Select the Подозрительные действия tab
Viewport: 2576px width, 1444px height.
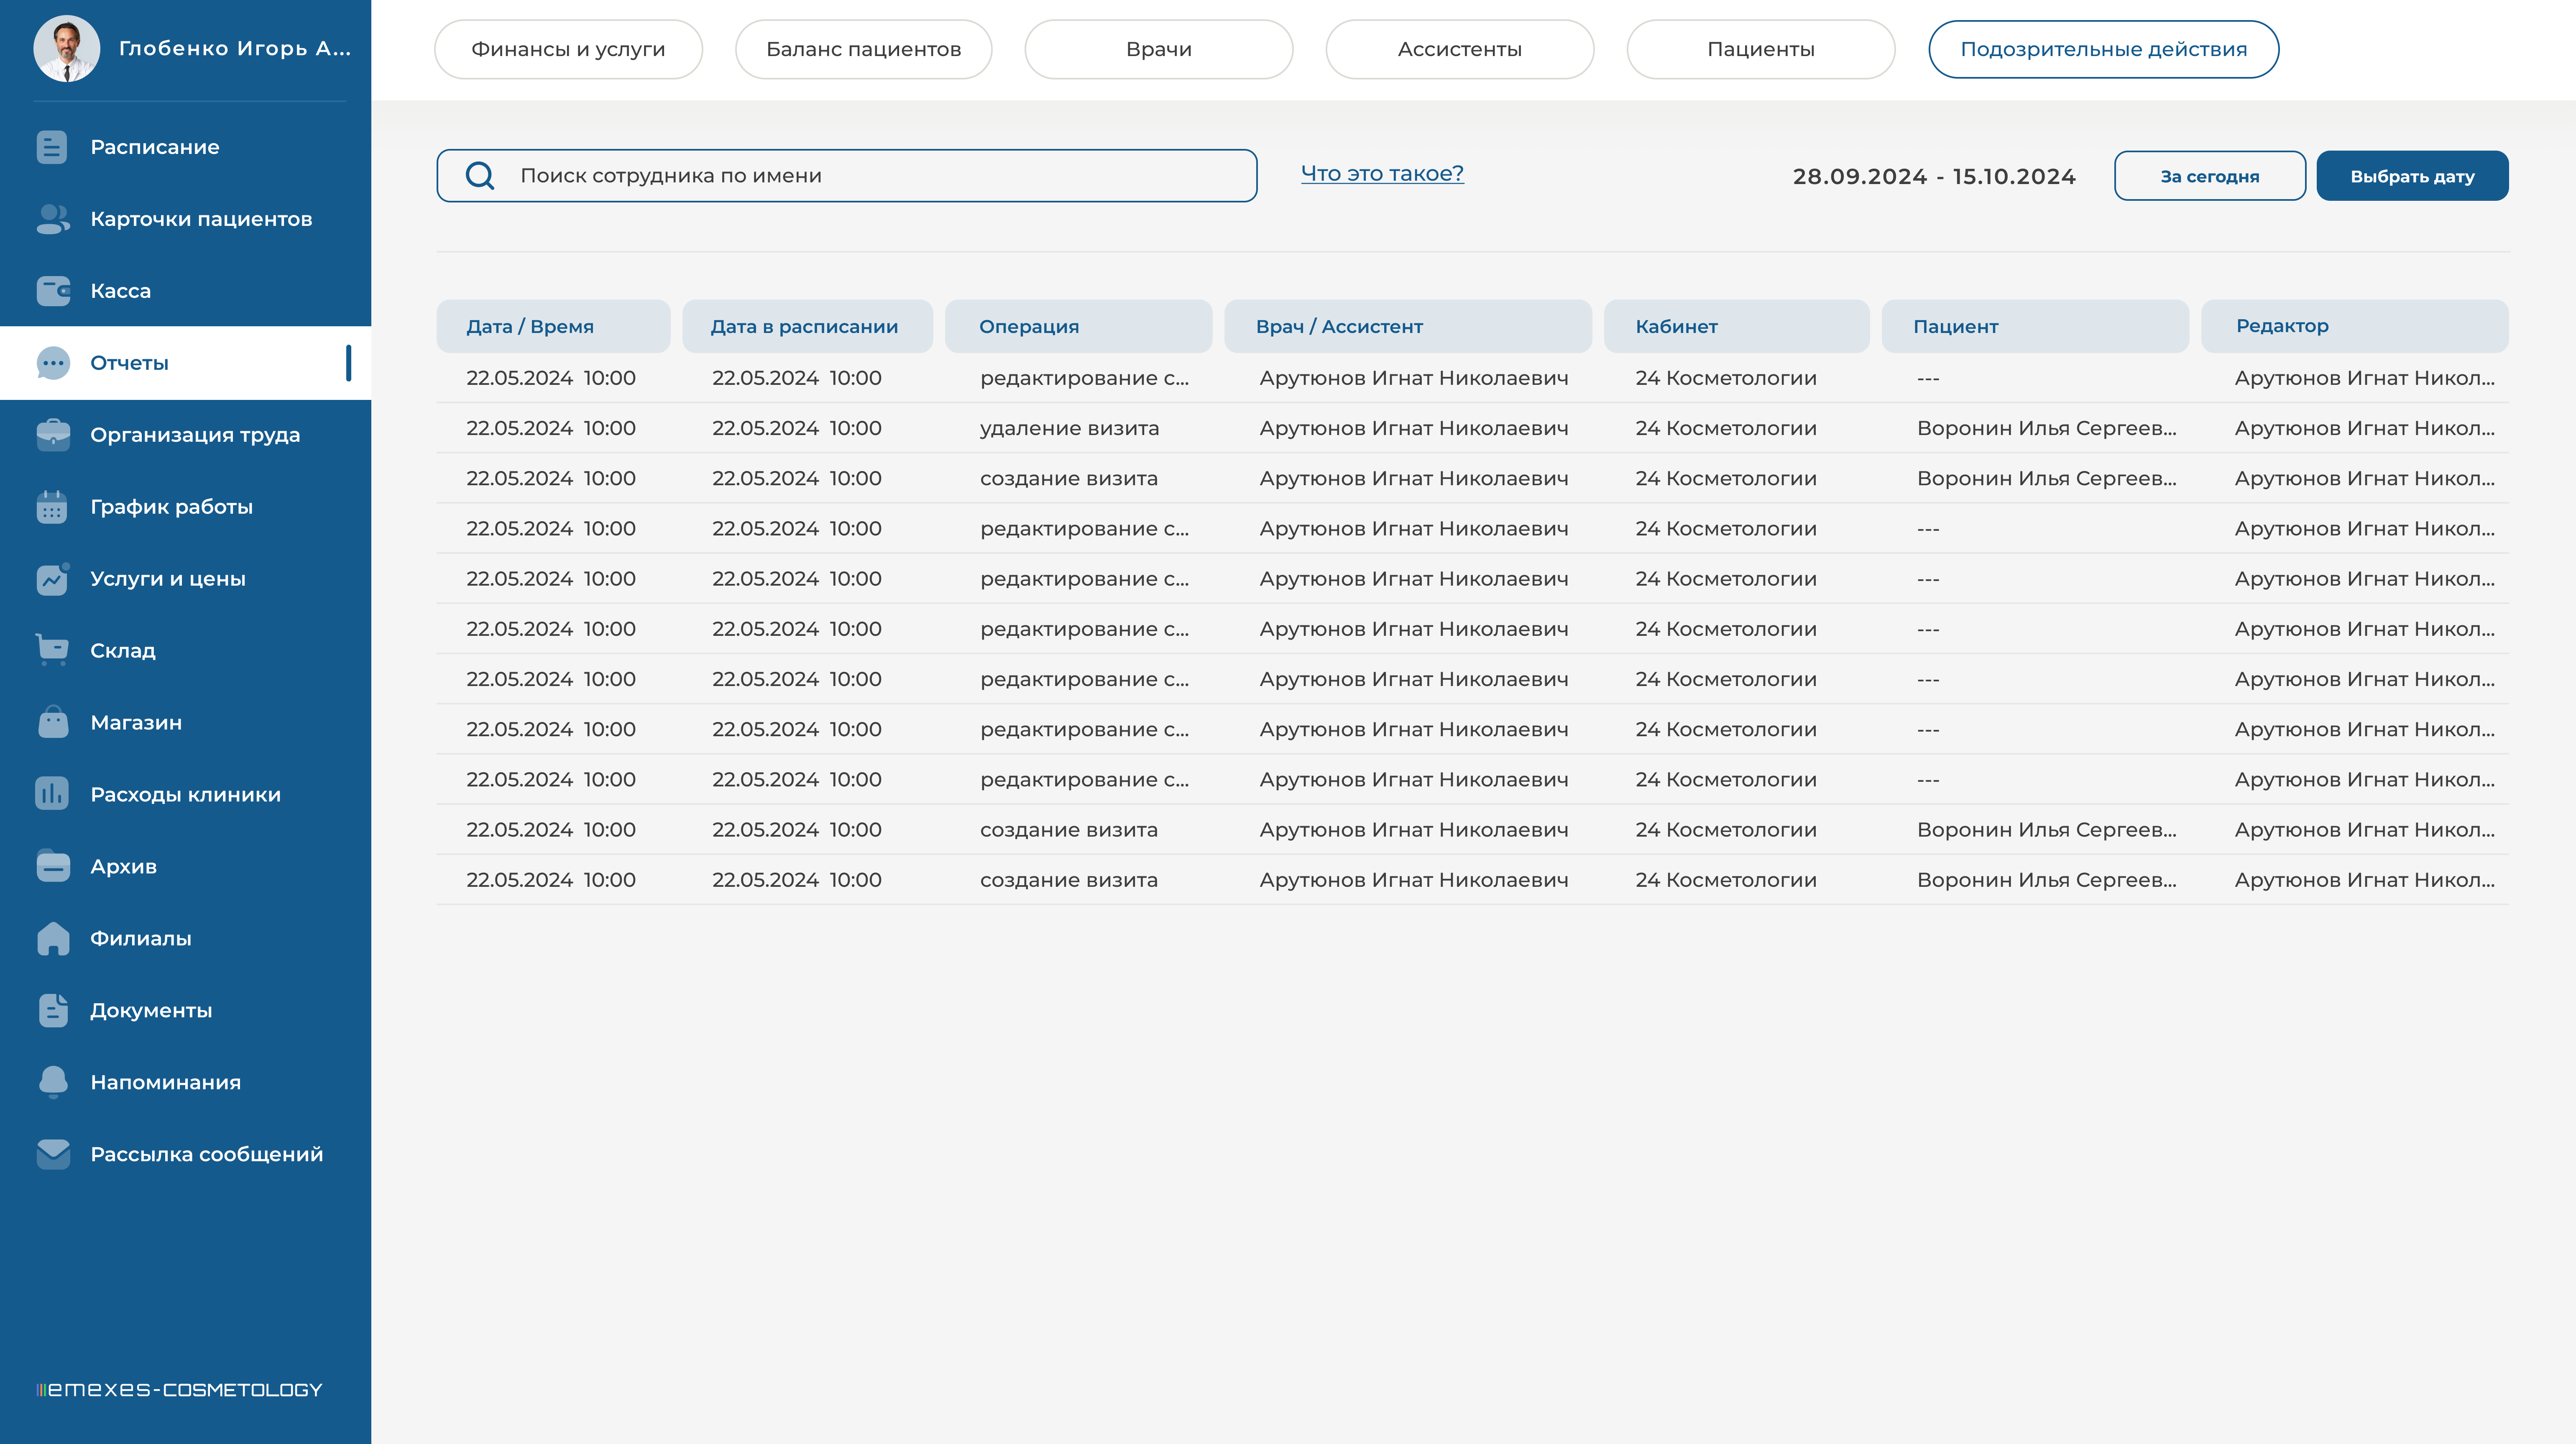click(2103, 49)
